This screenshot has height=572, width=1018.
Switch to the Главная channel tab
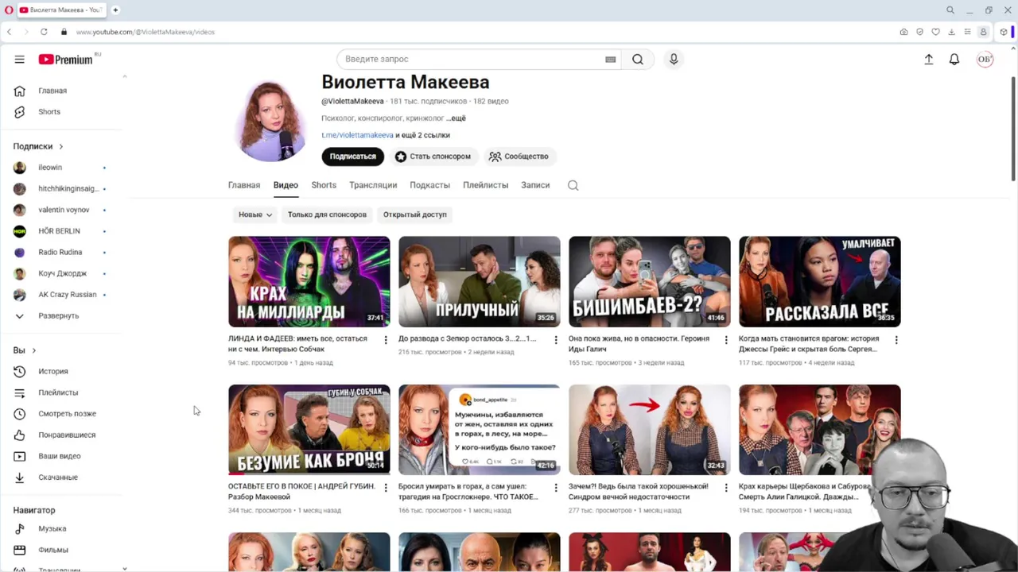pyautogui.click(x=244, y=185)
